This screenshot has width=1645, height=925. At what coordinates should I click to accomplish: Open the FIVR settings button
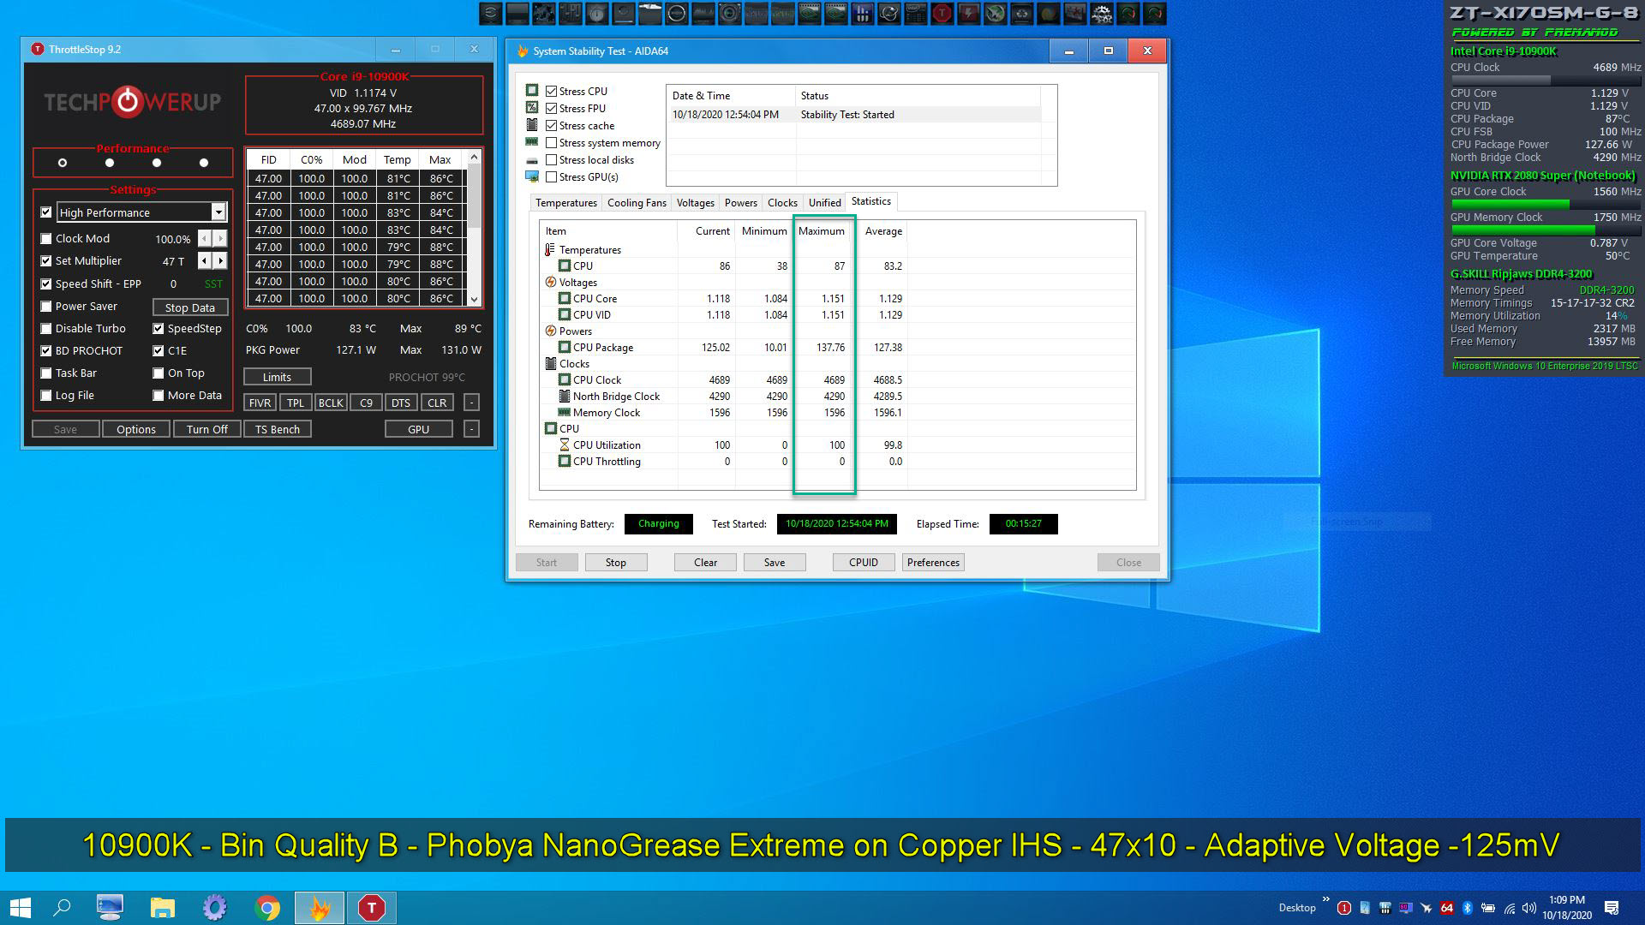(x=260, y=403)
